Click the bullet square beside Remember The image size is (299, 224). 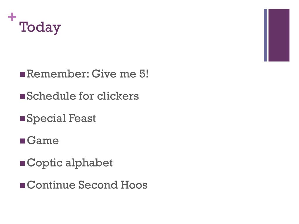pos(22,74)
